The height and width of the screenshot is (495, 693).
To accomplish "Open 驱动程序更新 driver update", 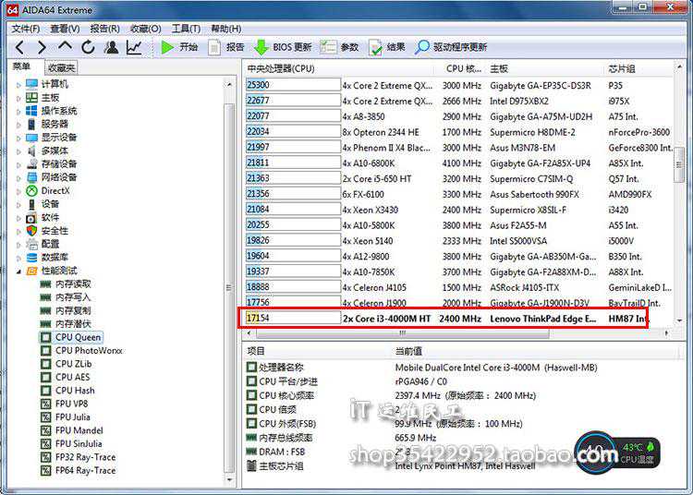I will click(x=451, y=47).
